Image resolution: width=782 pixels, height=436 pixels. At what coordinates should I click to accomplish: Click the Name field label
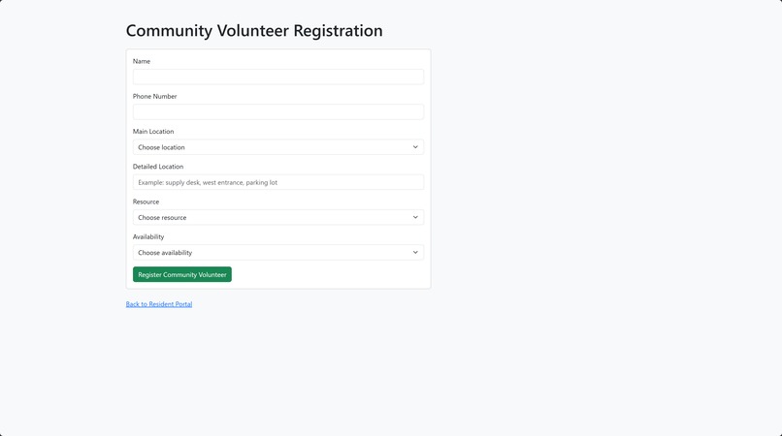click(x=141, y=61)
